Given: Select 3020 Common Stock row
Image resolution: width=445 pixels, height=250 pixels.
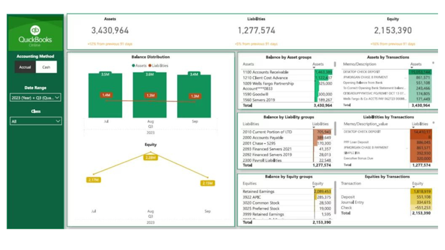Looking at the screenshot, I should coord(287,203).
